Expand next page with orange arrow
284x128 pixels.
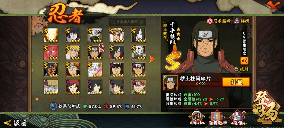coord(152,59)
